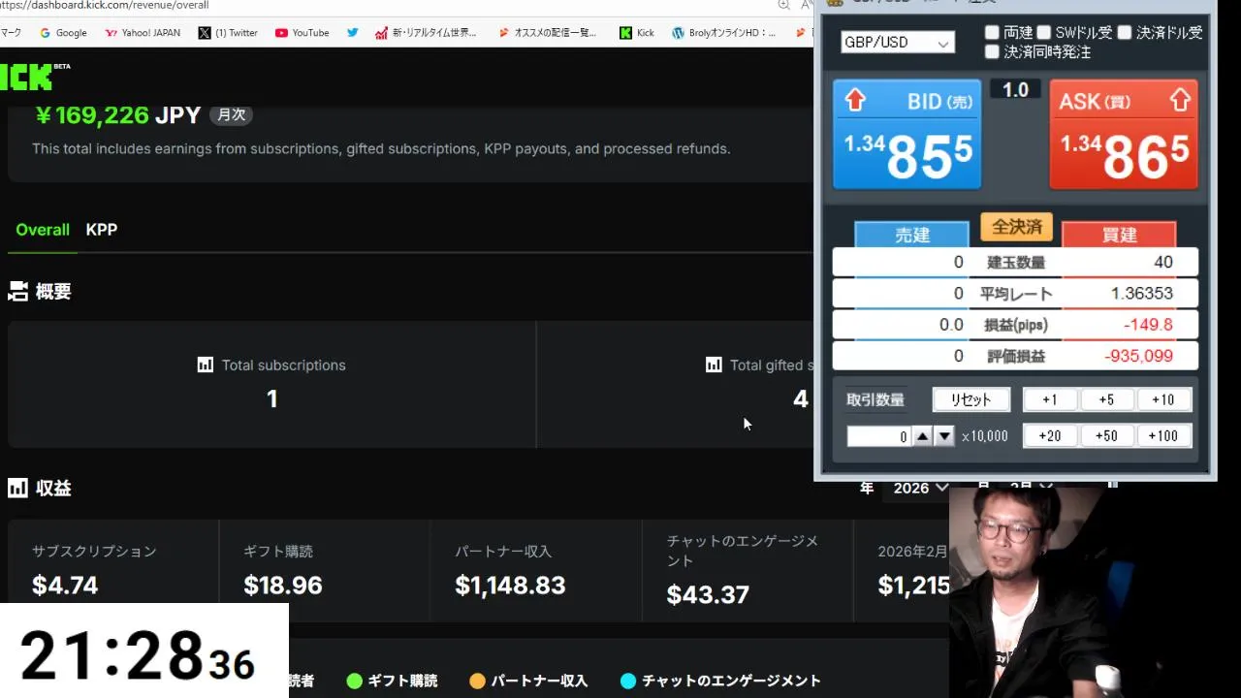
Task: Open the オススメの配信一覧 bookmark
Action: [547, 33]
